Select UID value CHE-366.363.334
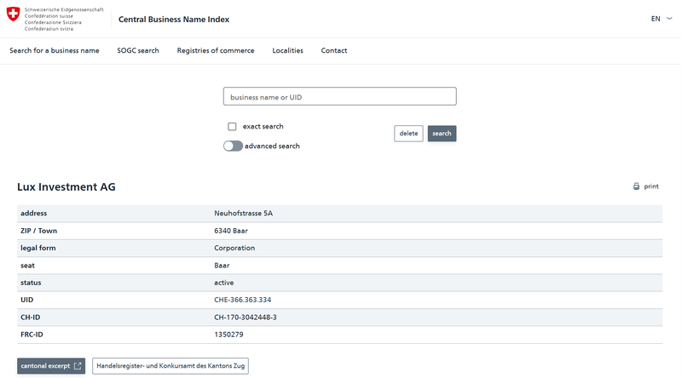The width and height of the screenshot is (682, 378). (243, 300)
